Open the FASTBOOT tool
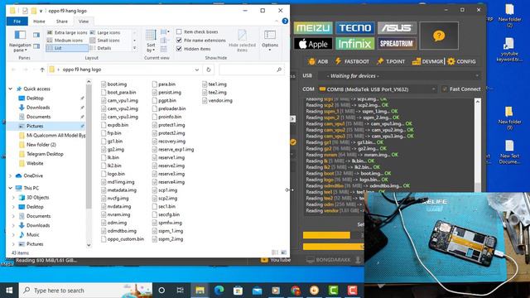The width and height of the screenshot is (530, 298). (x=352, y=61)
